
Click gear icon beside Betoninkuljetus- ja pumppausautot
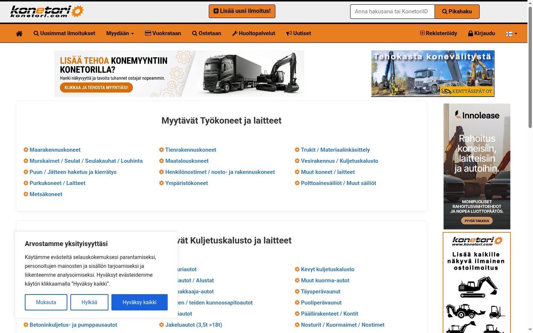pos(26,325)
